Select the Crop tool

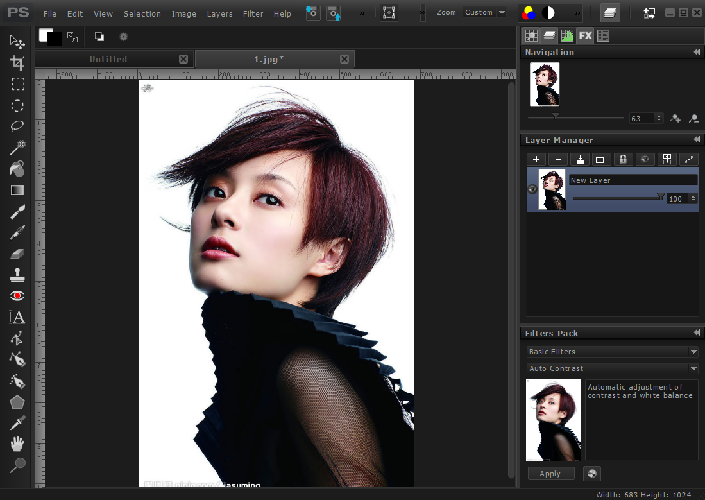click(x=17, y=63)
